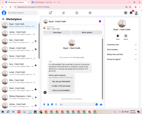Click the taskbar clock showing 6:23 PM
Image resolution: width=142 pixels, height=114 pixels.
tap(133, 112)
